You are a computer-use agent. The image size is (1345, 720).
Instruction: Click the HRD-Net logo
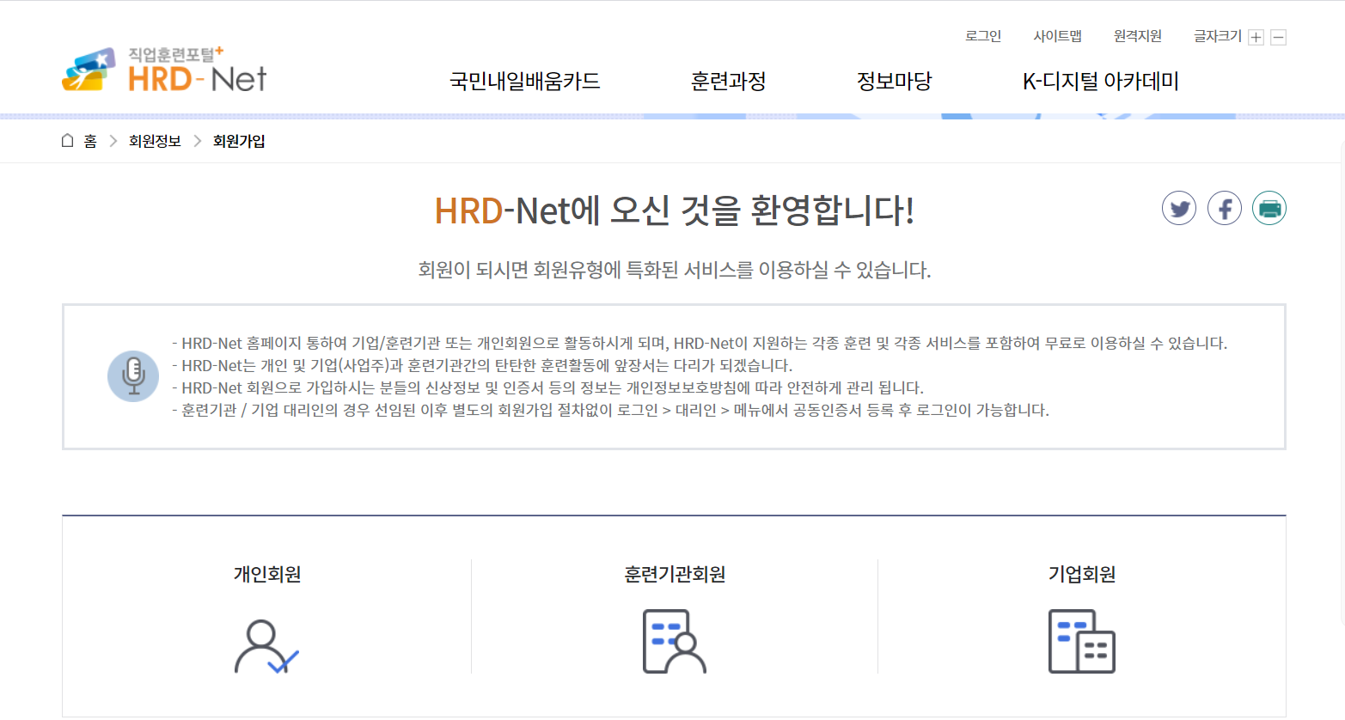pos(164,70)
